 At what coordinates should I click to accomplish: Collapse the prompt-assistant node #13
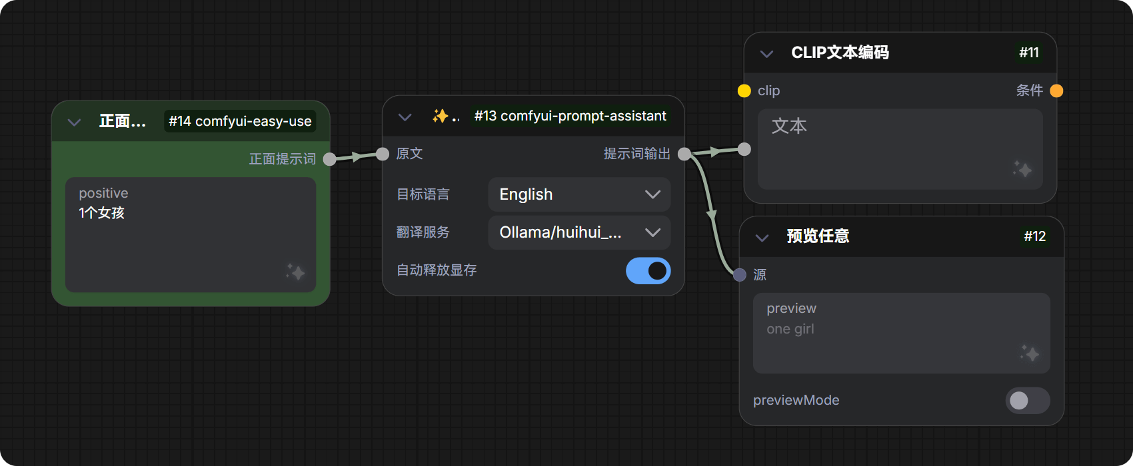coord(405,116)
